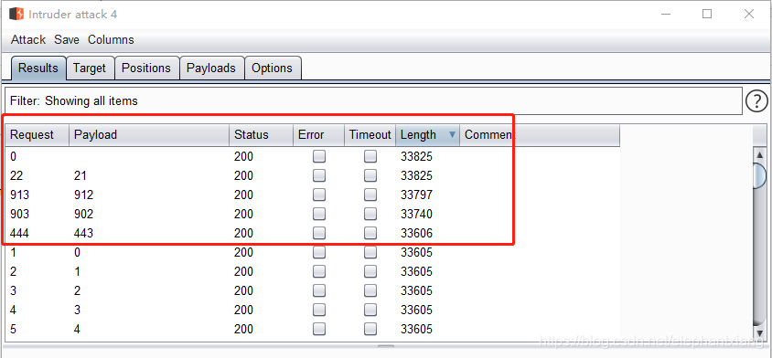The width and height of the screenshot is (772, 358).
Task: Open the Columns menu
Action: 111,40
